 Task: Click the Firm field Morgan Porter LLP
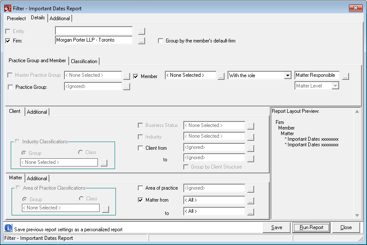pyautogui.click(x=94, y=40)
